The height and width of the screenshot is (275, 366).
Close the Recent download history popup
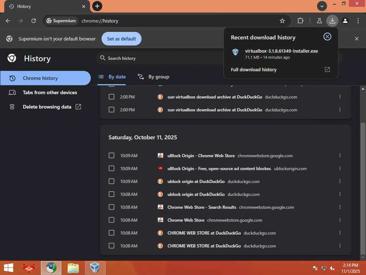pyautogui.click(x=327, y=37)
